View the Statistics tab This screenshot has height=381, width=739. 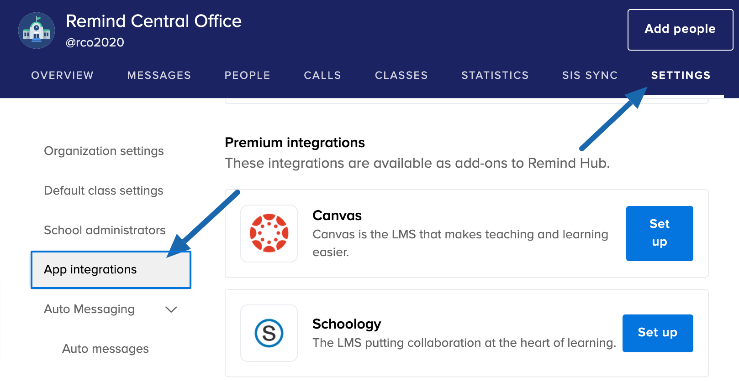pos(495,75)
